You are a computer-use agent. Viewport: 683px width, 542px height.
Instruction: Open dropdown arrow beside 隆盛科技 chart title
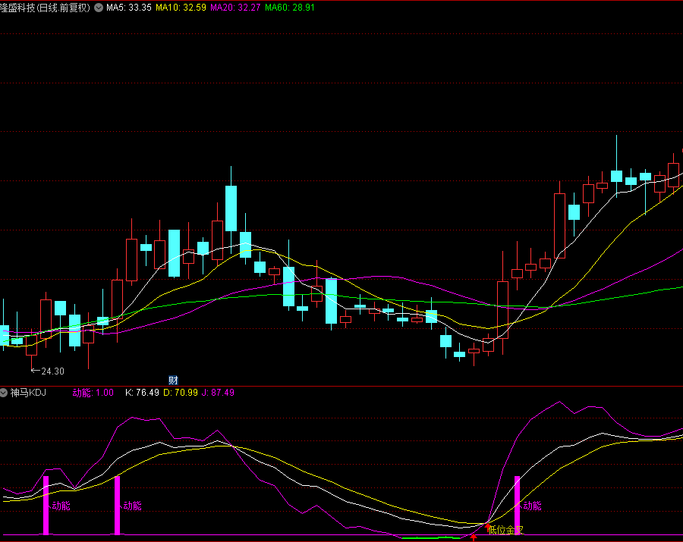click(98, 8)
